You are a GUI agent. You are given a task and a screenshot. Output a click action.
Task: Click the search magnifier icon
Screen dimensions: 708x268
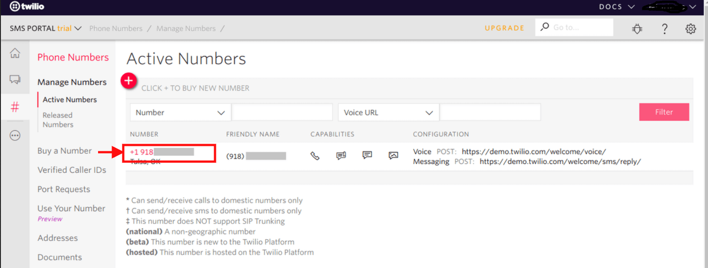pos(544,27)
